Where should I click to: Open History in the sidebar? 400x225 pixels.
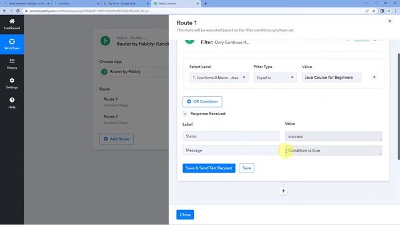click(x=12, y=64)
